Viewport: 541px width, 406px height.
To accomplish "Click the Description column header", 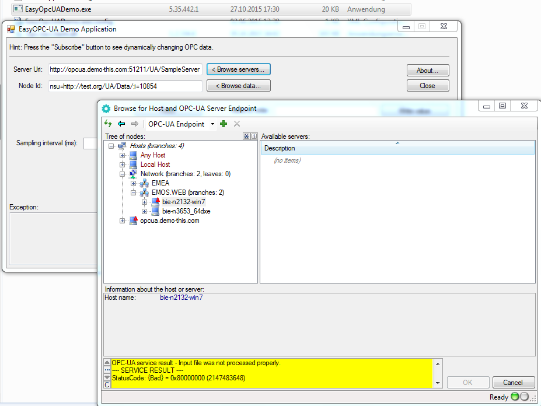I will click(x=397, y=148).
